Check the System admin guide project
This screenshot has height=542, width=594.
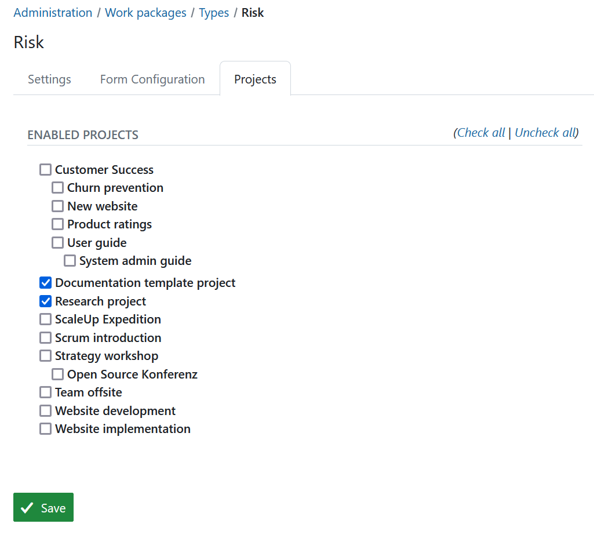[x=70, y=260]
